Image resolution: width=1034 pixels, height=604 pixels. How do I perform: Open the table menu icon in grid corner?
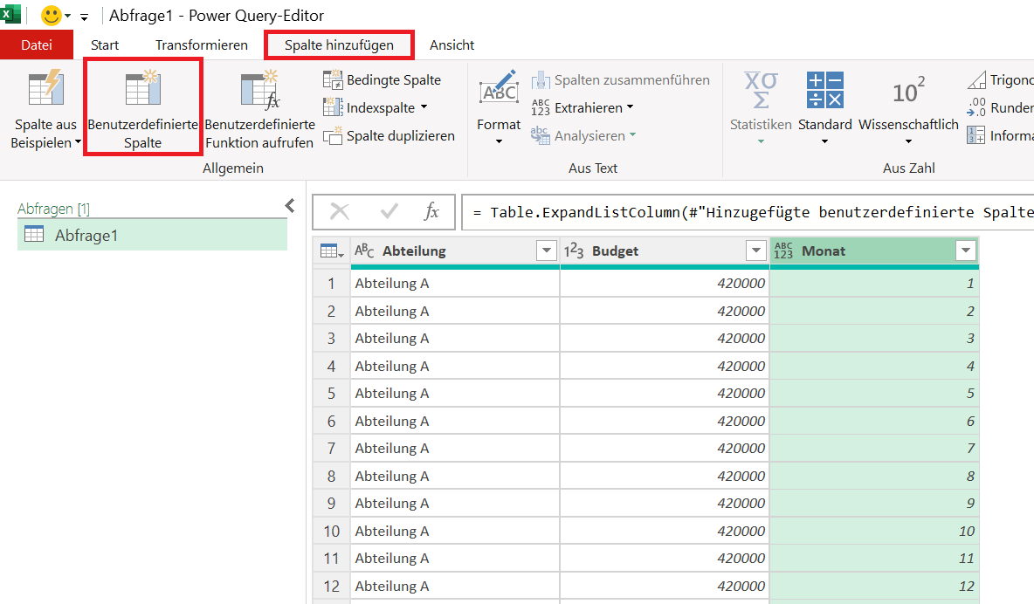331,251
